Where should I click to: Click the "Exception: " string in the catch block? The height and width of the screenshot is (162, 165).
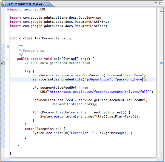tap(82, 133)
